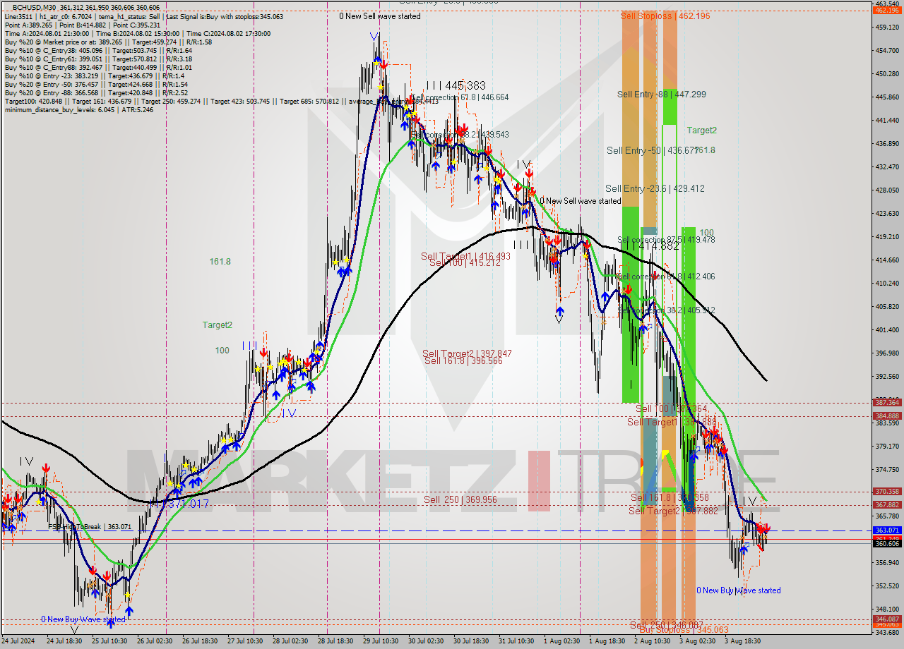Select 'Sell 161.8 | 396.566' label

[x=463, y=360]
